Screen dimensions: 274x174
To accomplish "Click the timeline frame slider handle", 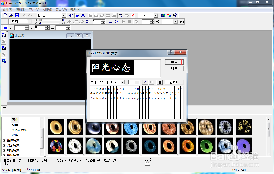I will tap(40, 20).
